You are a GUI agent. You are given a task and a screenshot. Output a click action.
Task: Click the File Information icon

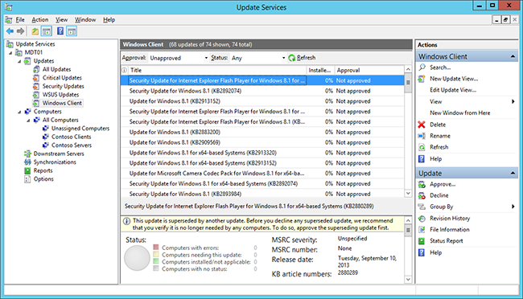click(x=422, y=230)
